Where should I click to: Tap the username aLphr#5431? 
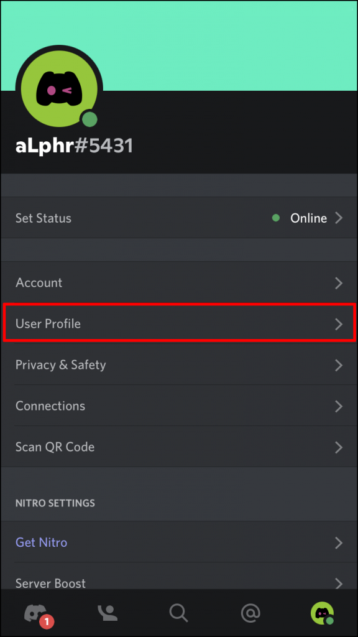pyautogui.click(x=74, y=145)
